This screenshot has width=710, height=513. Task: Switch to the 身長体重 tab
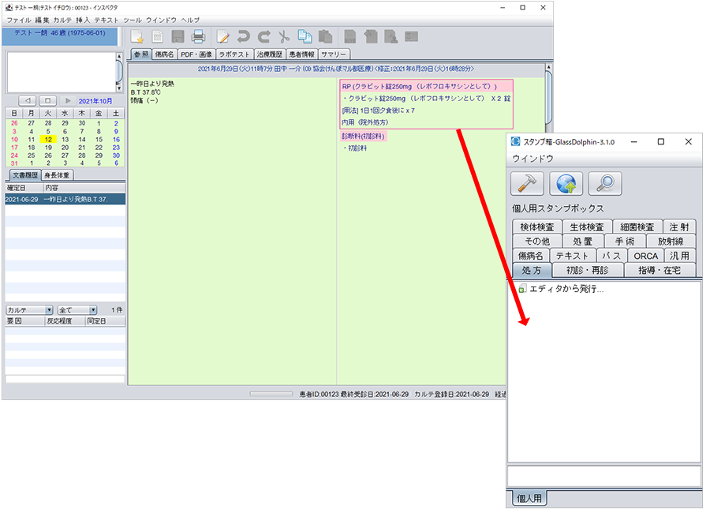[x=57, y=175]
